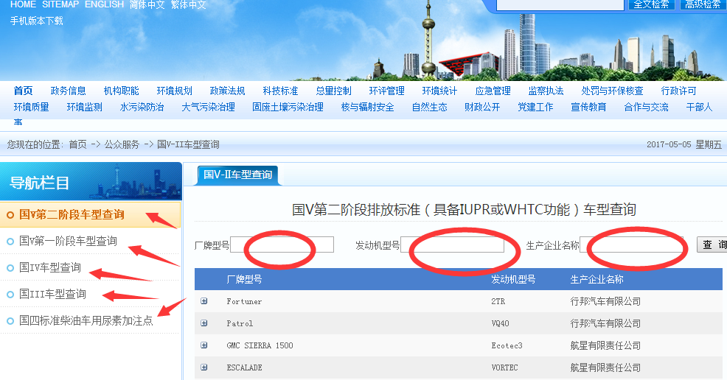Focus the 厂牌型号 input field
Viewport: 727px width, 380px height.
(x=282, y=244)
